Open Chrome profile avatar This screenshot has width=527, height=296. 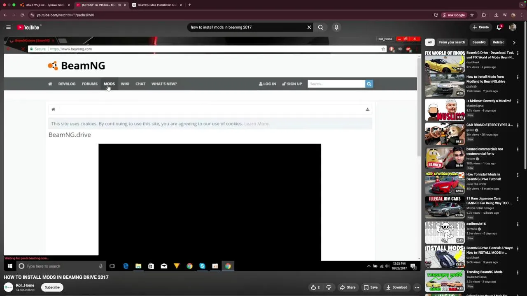pos(513,15)
